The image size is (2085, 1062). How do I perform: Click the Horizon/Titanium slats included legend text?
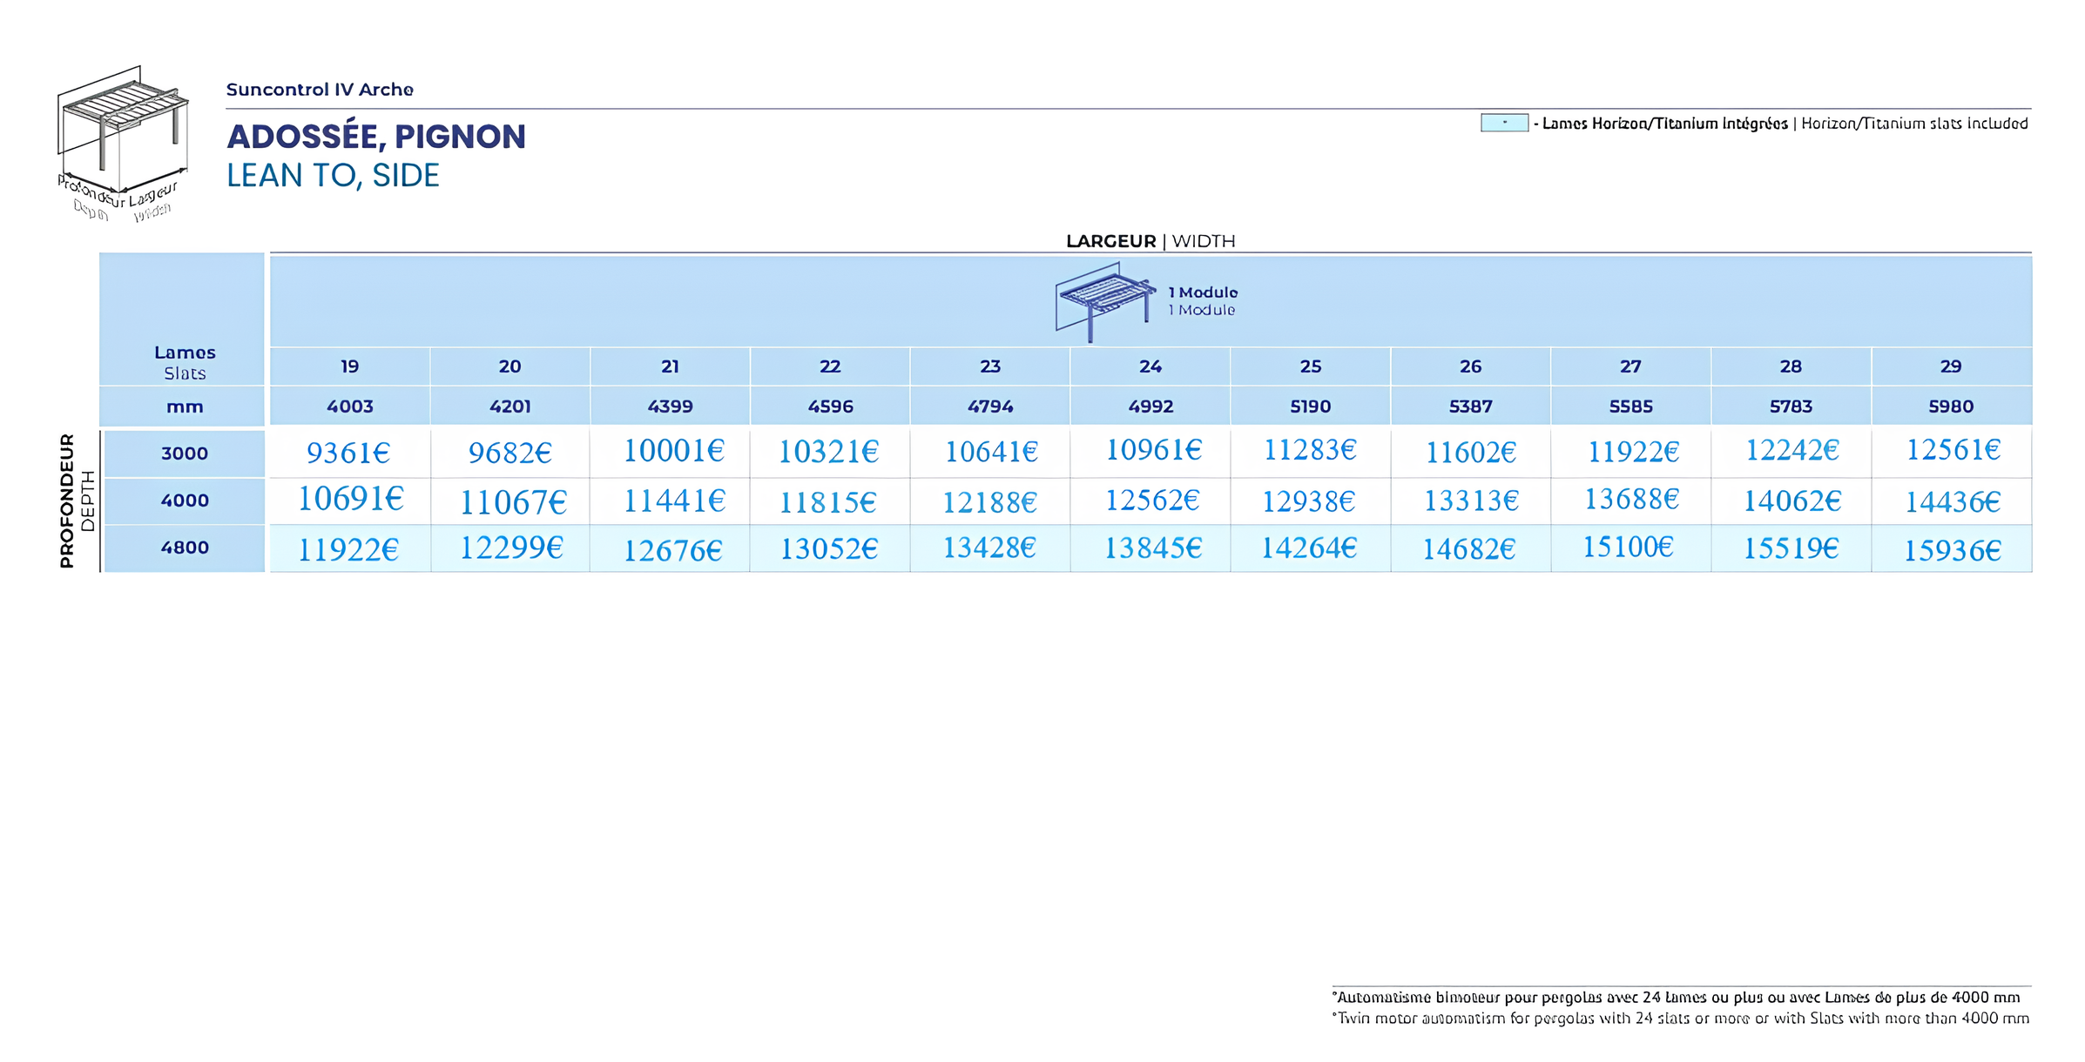pos(1914,124)
